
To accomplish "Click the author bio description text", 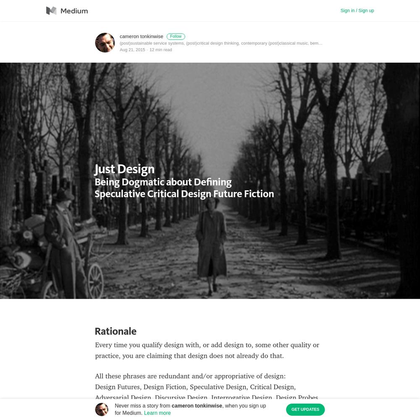I will point(221,43).
